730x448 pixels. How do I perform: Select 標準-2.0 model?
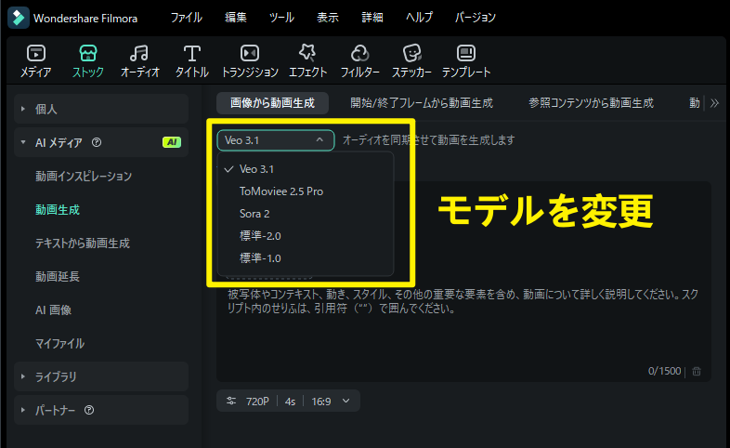[306, 236]
